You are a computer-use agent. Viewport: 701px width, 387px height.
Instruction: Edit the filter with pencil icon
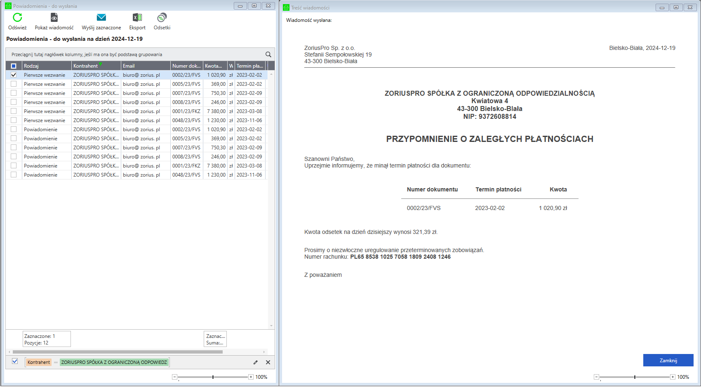[256, 362]
